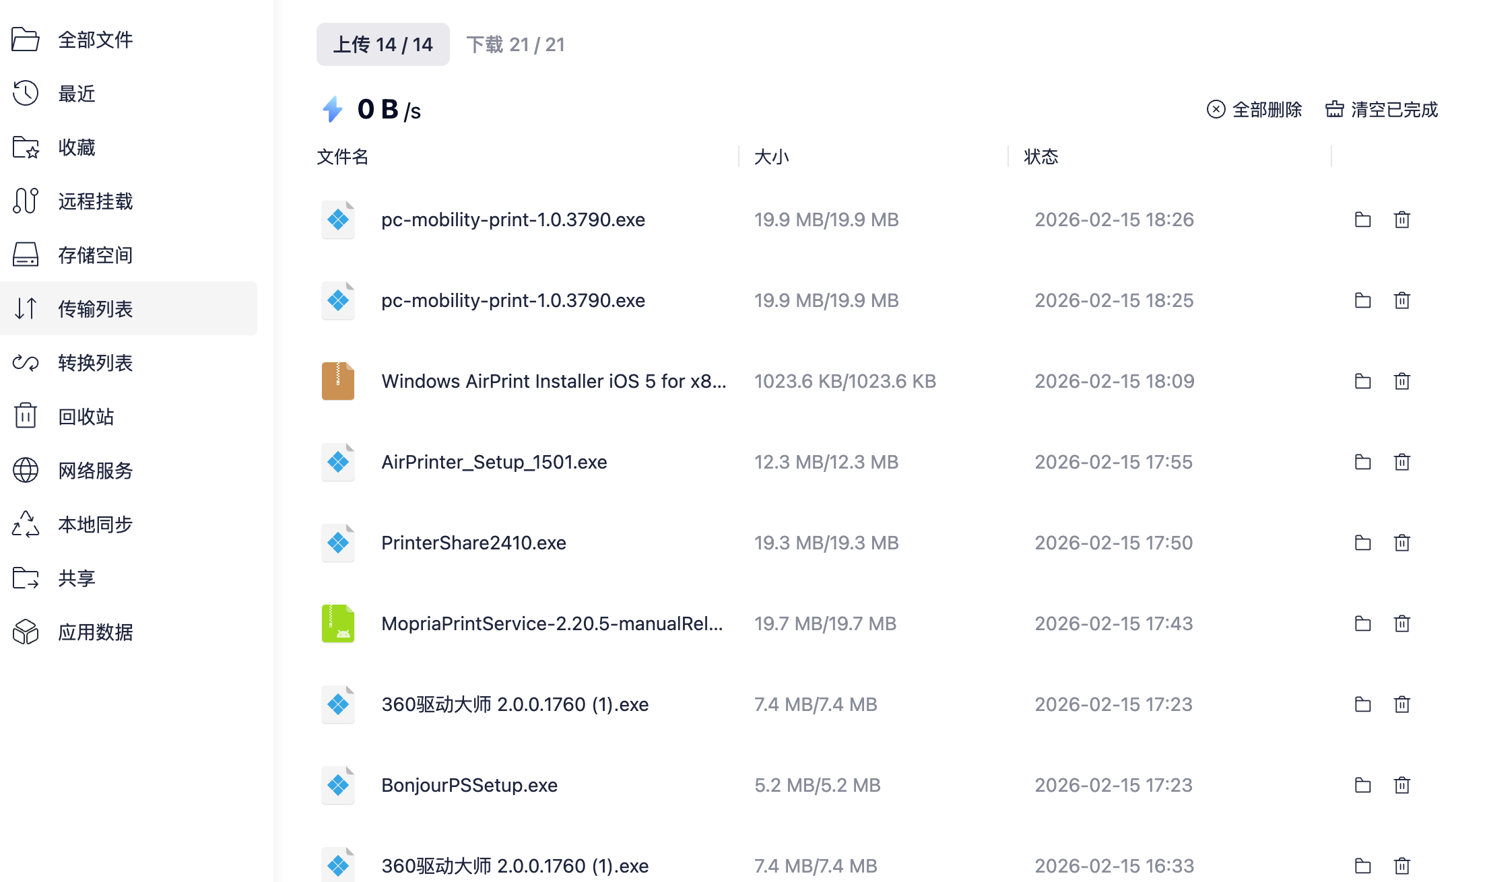This screenshot has width=1487, height=882.
Task: Sort by the file name column header
Action: 343,157
